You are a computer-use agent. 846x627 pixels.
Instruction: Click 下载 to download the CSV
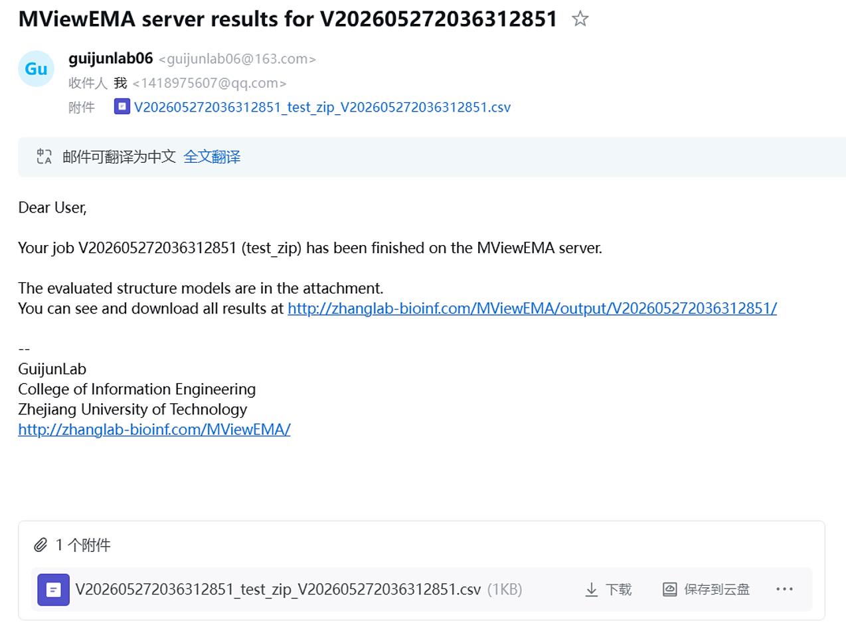(x=618, y=589)
